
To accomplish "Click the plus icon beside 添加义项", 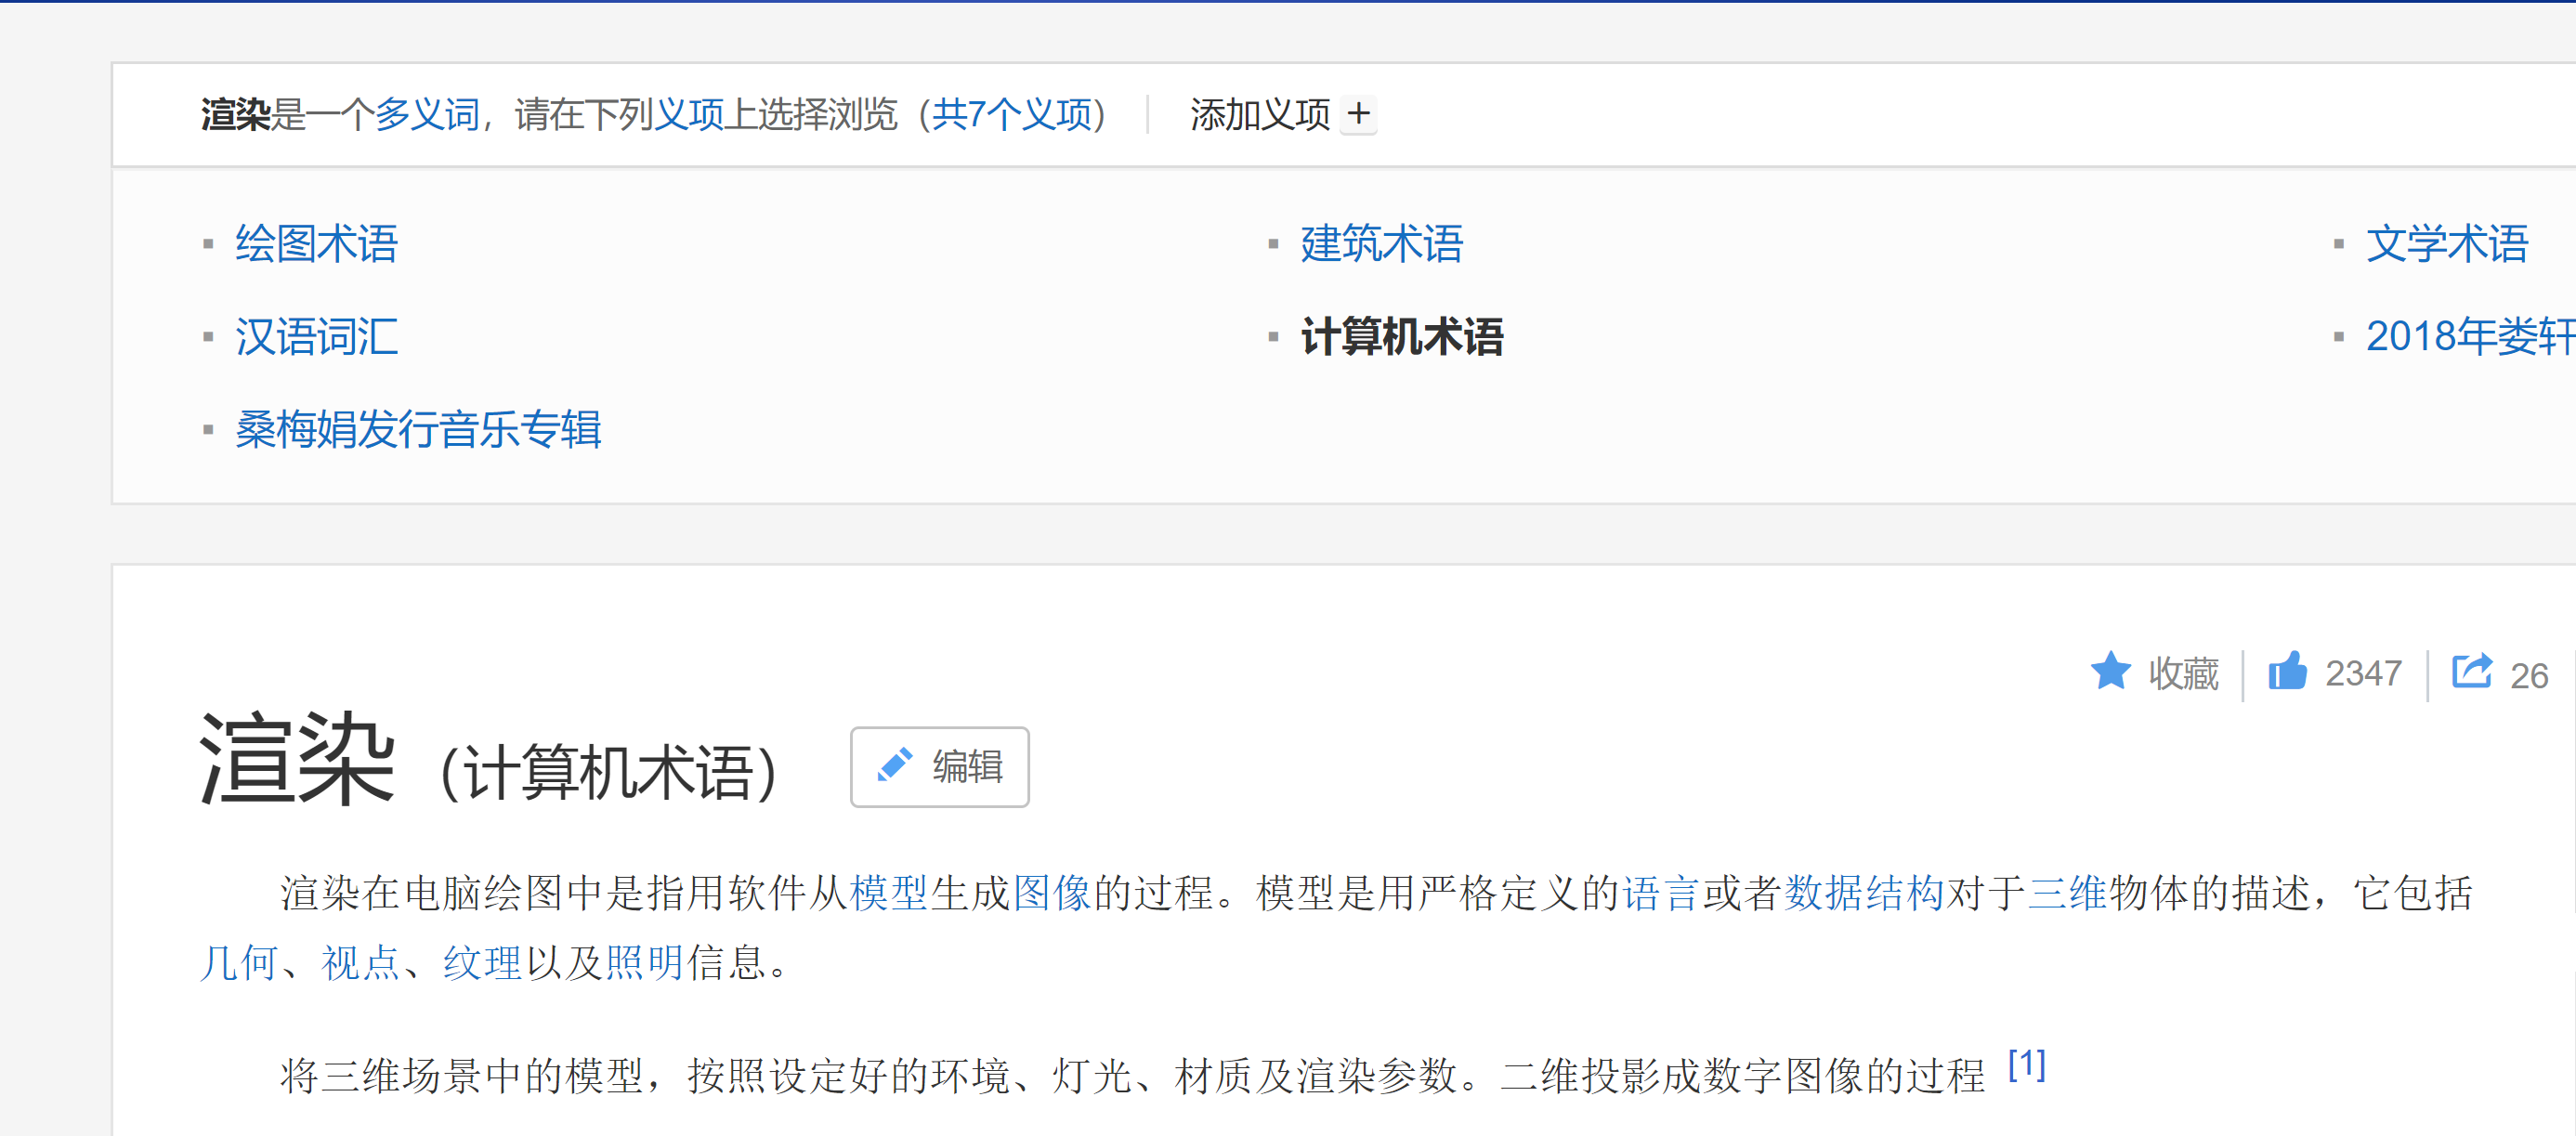I will pyautogui.click(x=1360, y=115).
